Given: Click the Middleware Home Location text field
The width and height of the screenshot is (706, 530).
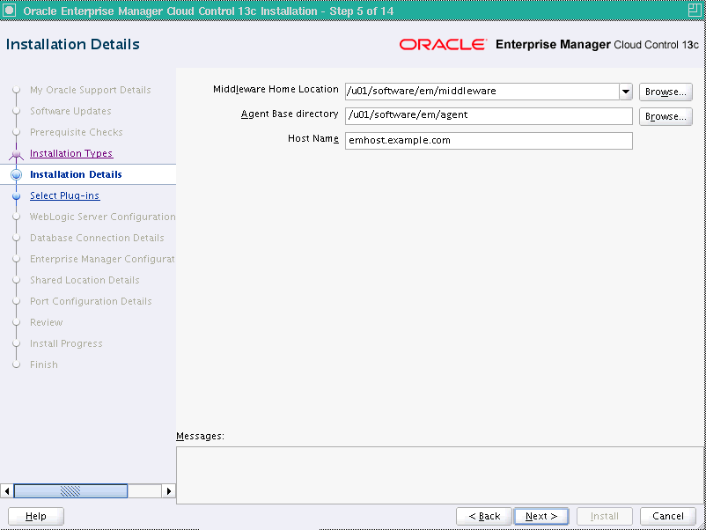Looking at the screenshot, I should (x=482, y=92).
